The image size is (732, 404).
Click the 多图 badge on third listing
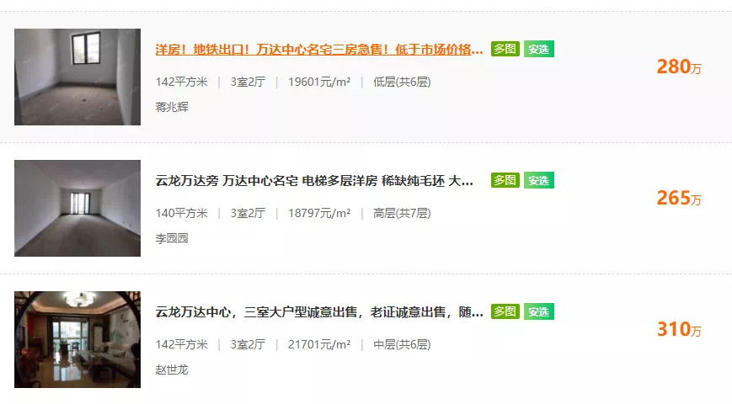coord(505,311)
